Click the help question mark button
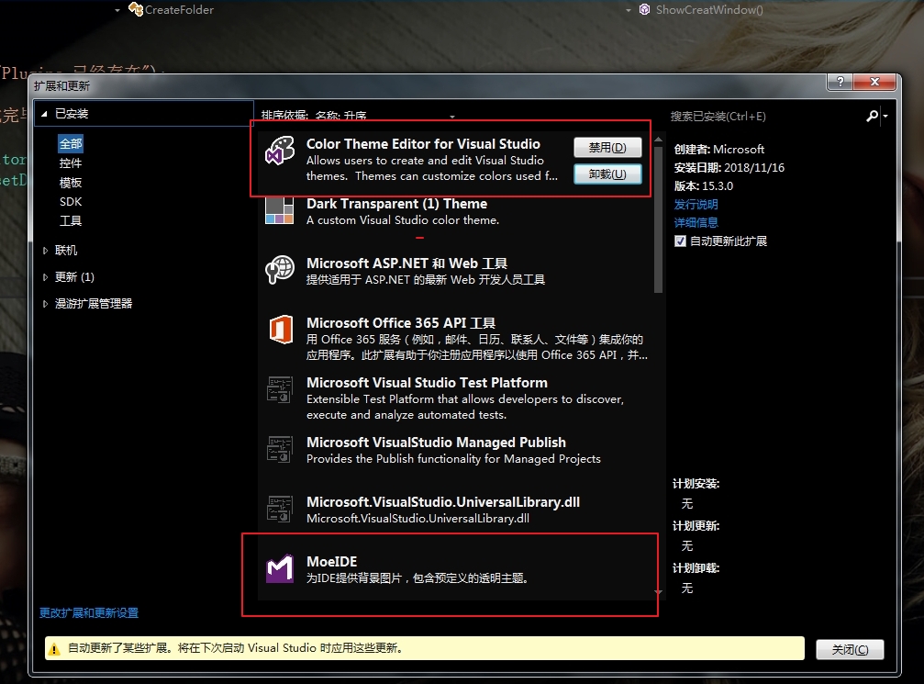This screenshot has height=684, width=924. point(841,82)
